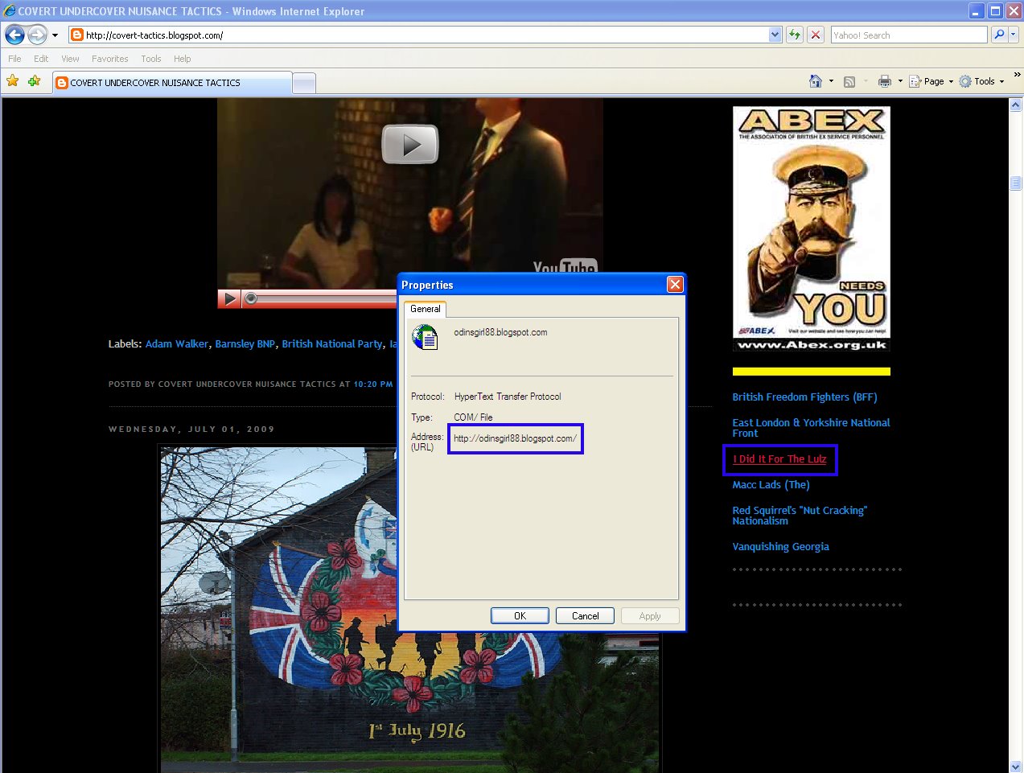Expand the search provider dropdown
The height and width of the screenshot is (773, 1024).
point(1014,35)
